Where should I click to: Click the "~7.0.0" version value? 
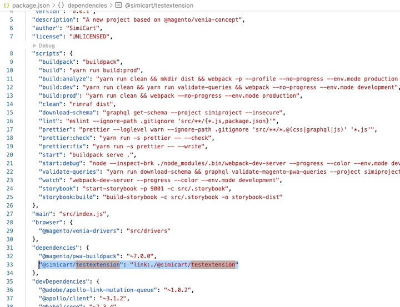coord(140,256)
